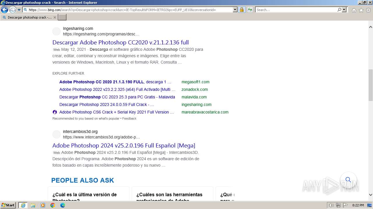Open 'Descargar Photoshop CC 2023 25.3 para PC Gratis' link

coord(117,97)
